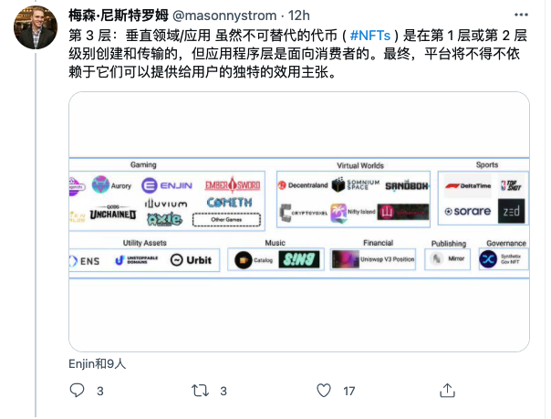This screenshot has width=551, height=419.
Task: Open the 12h tweet timestamp
Action: pyautogui.click(x=298, y=16)
